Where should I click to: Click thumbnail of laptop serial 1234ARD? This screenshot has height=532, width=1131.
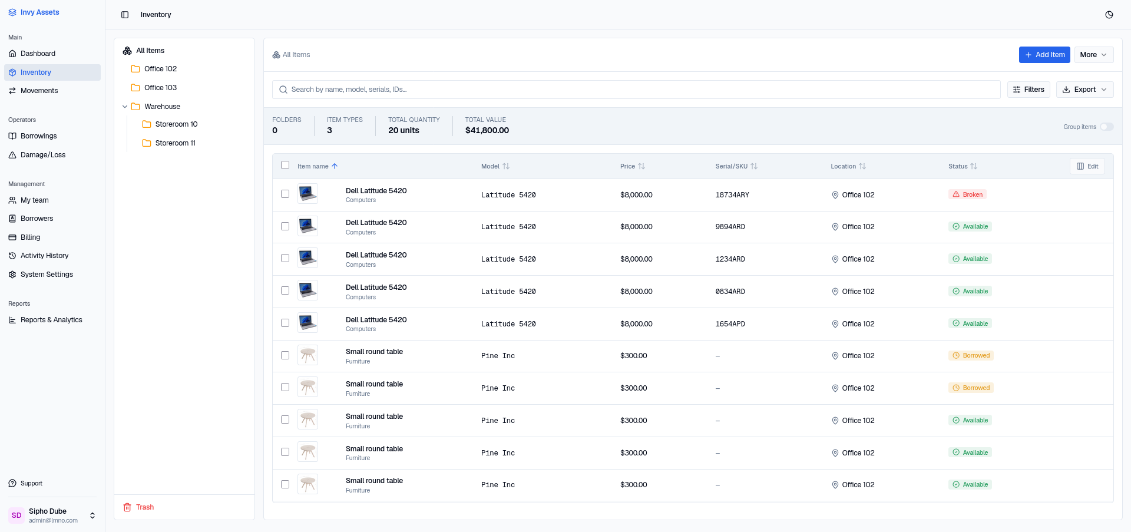[307, 258]
